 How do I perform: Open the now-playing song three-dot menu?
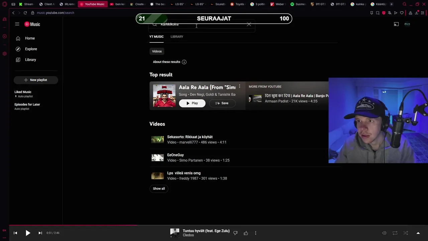(x=255, y=233)
